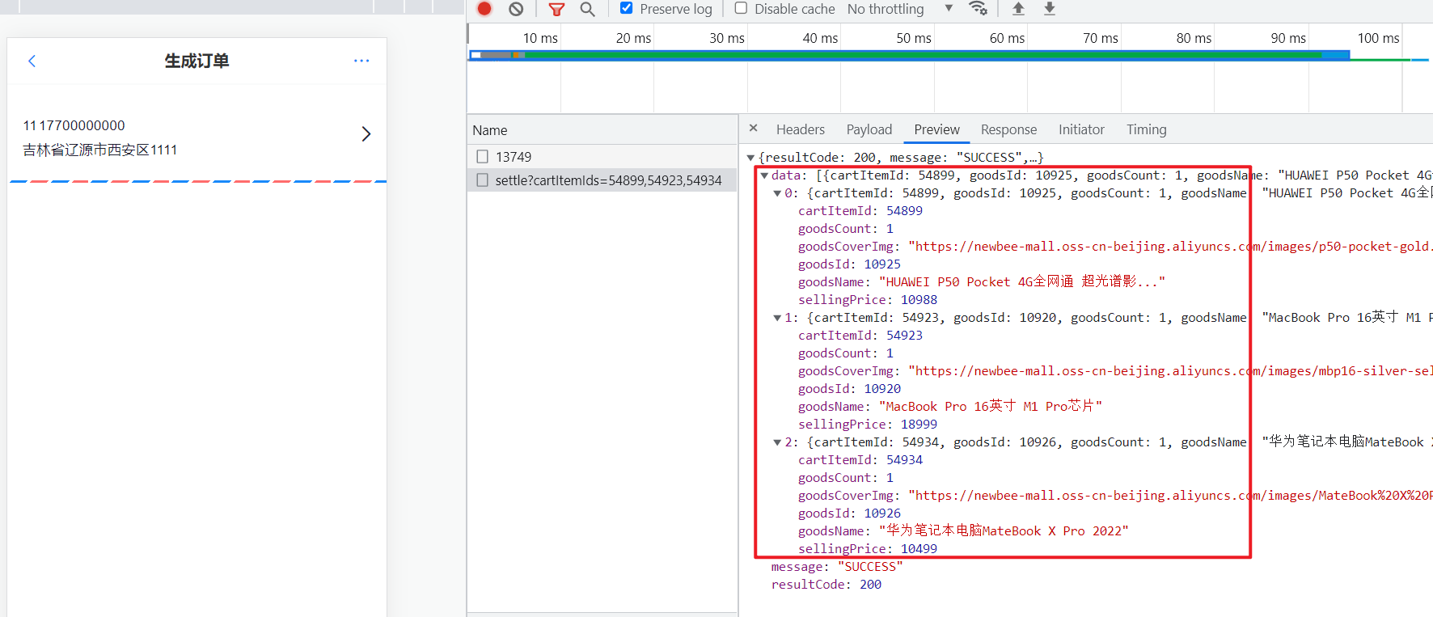Click goodsName HUAWEI P50 Pocket 4G全网通 value
1433x617 pixels.
[1022, 282]
